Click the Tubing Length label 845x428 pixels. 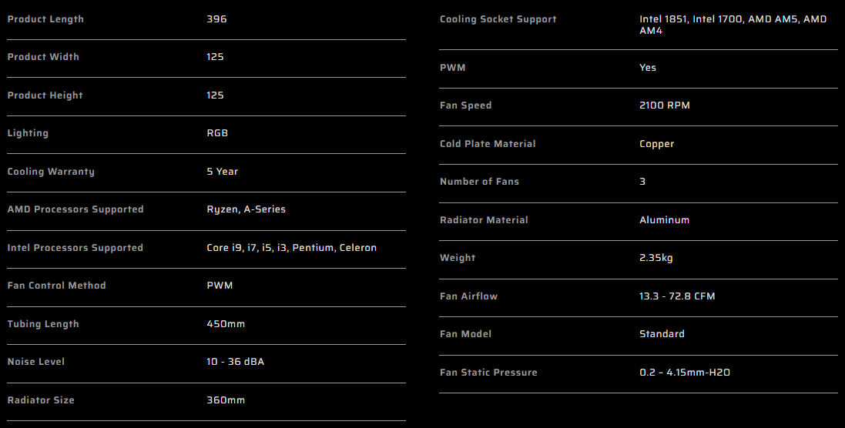pyautogui.click(x=43, y=324)
